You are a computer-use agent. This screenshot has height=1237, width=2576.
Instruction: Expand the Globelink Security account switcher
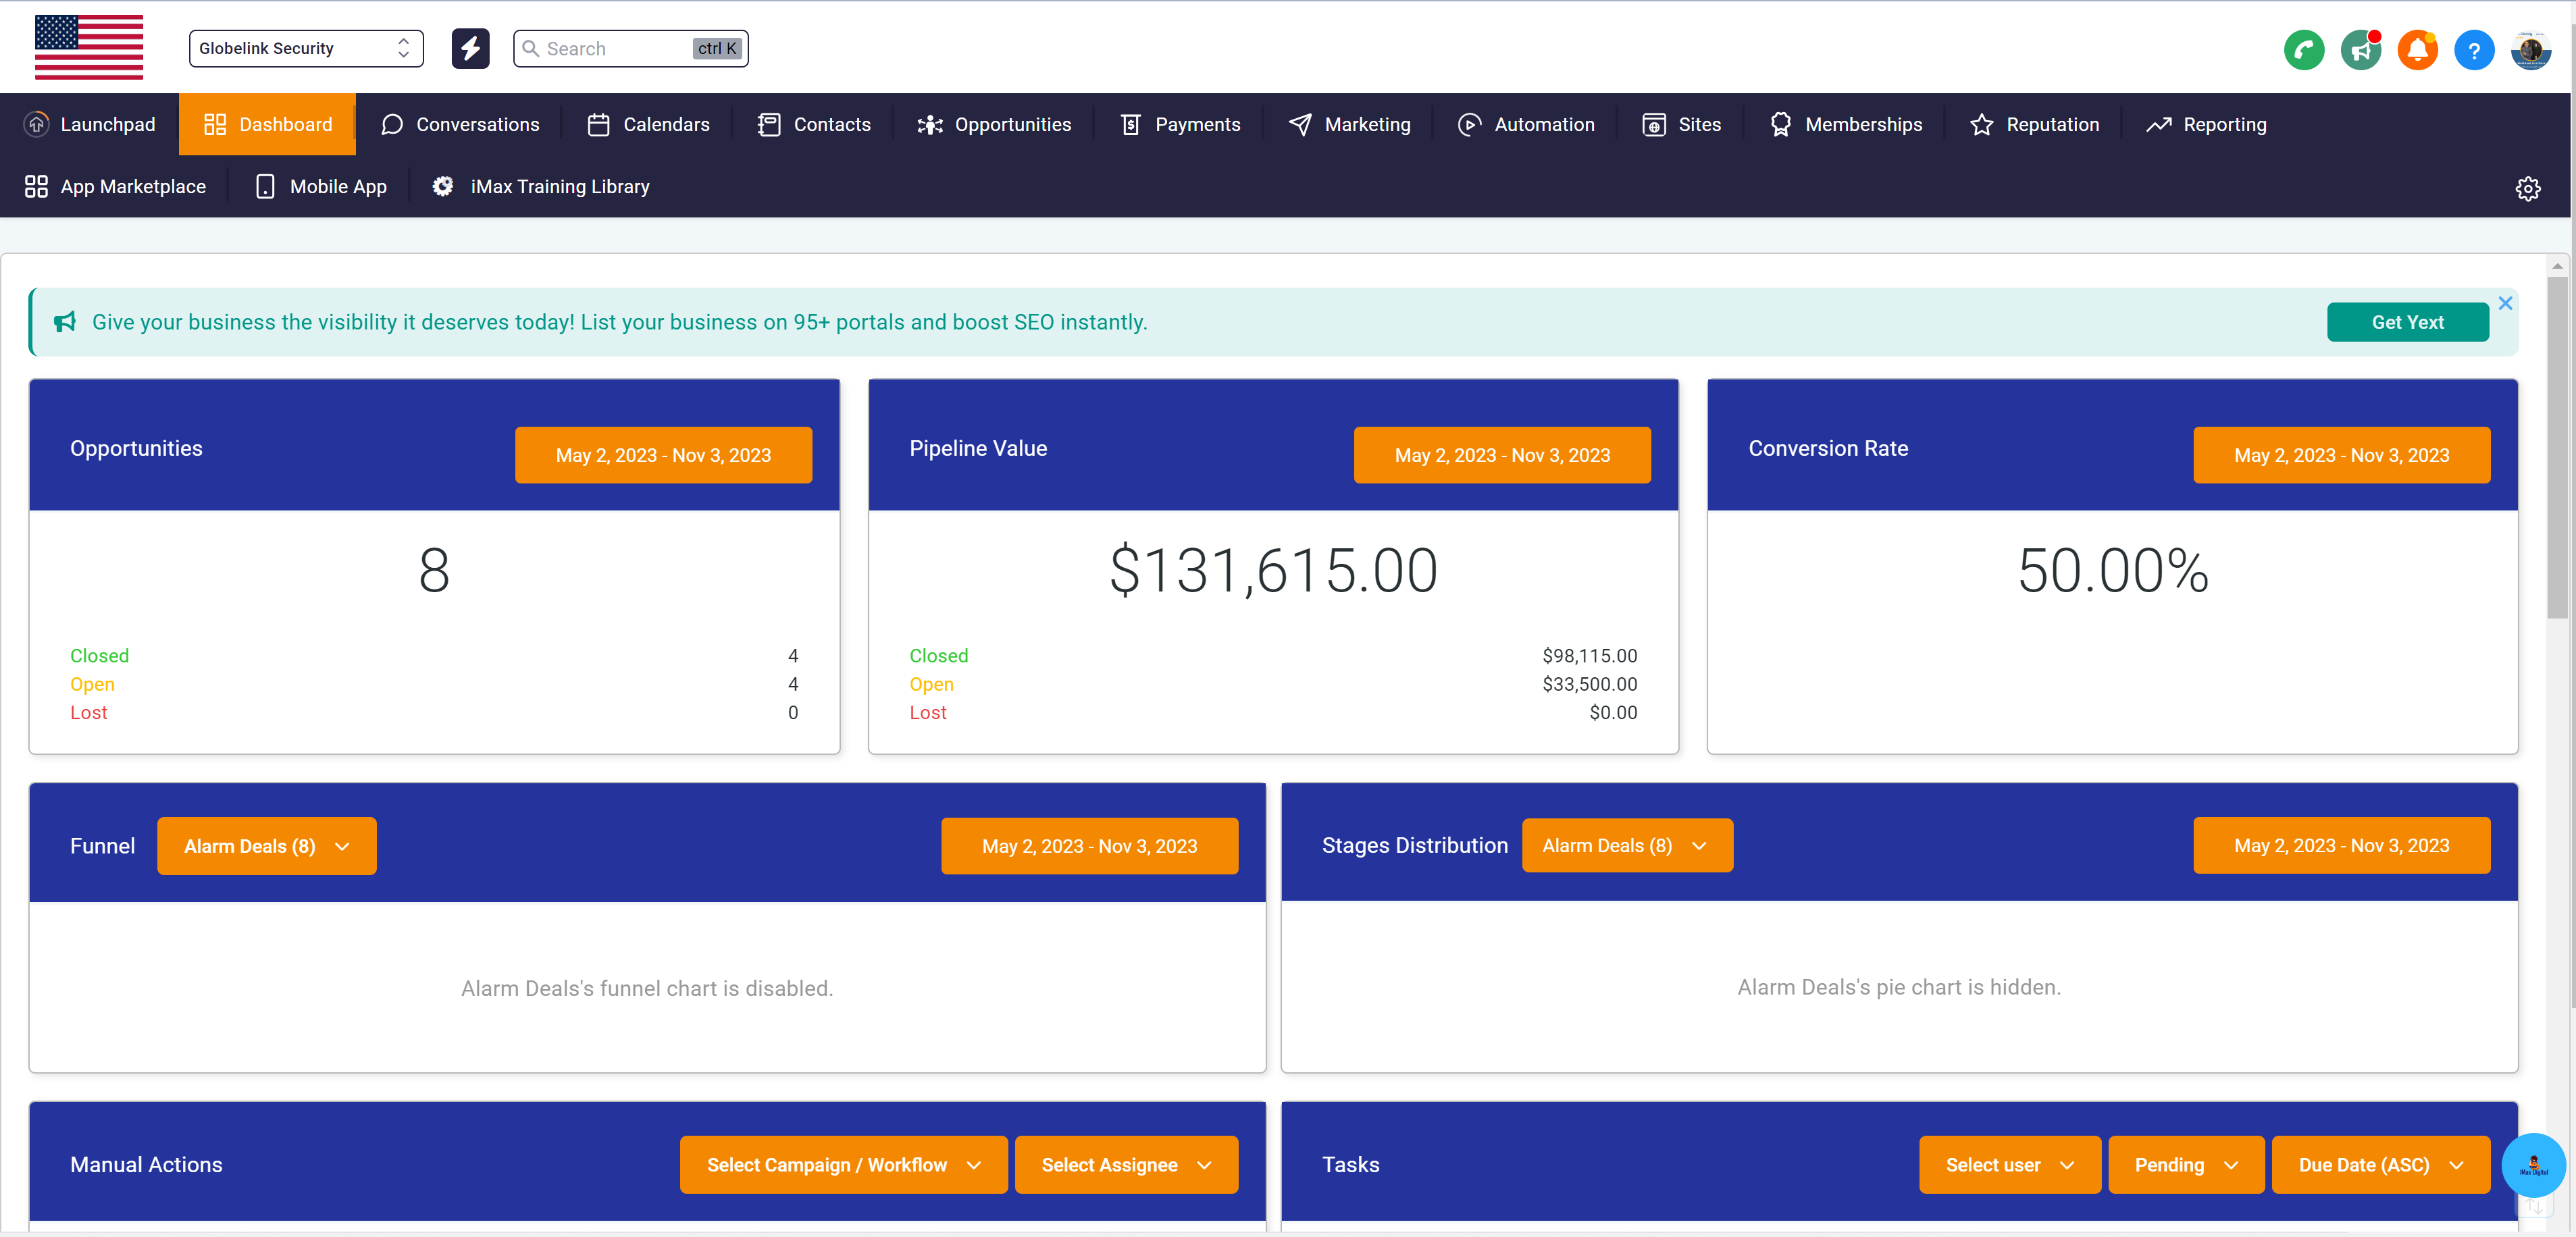click(306, 48)
